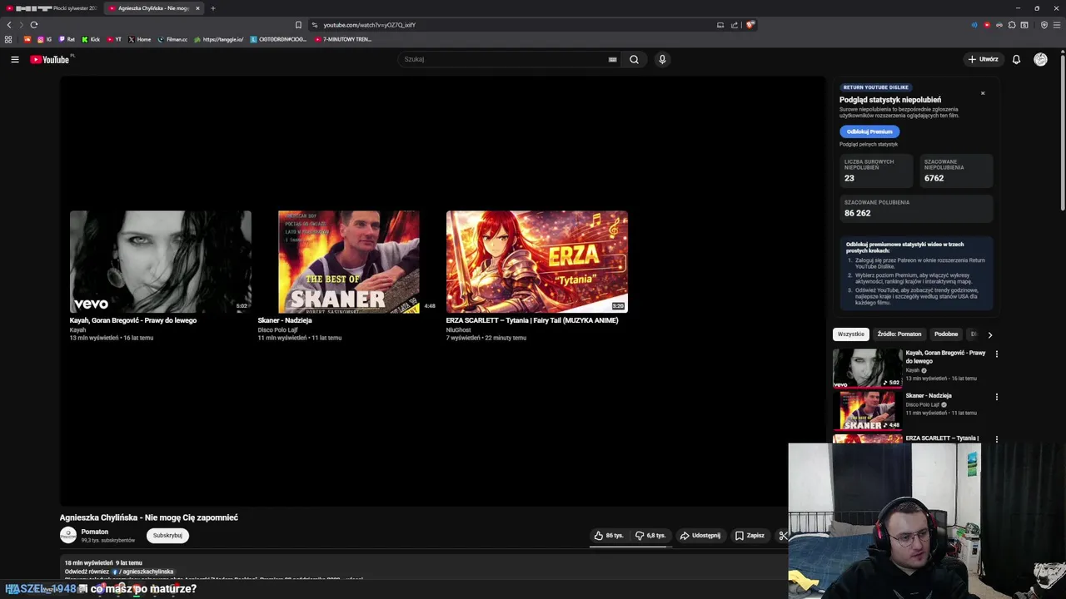Viewport: 1066px width, 599px height.
Task: Click the magnifier search button
Action: 634,59
